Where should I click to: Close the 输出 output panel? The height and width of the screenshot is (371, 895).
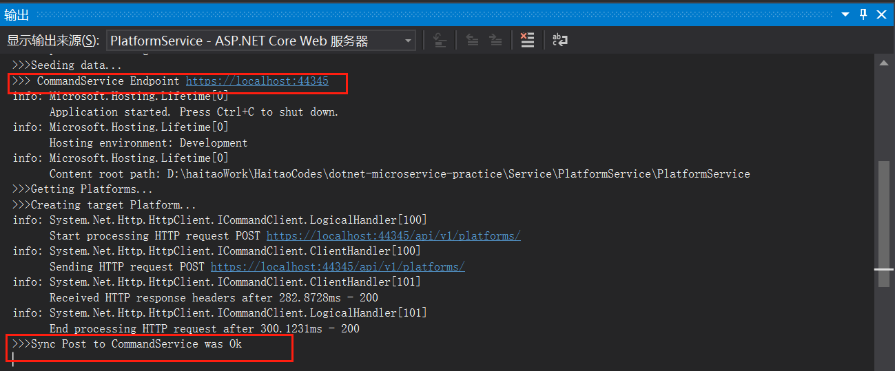click(x=882, y=14)
